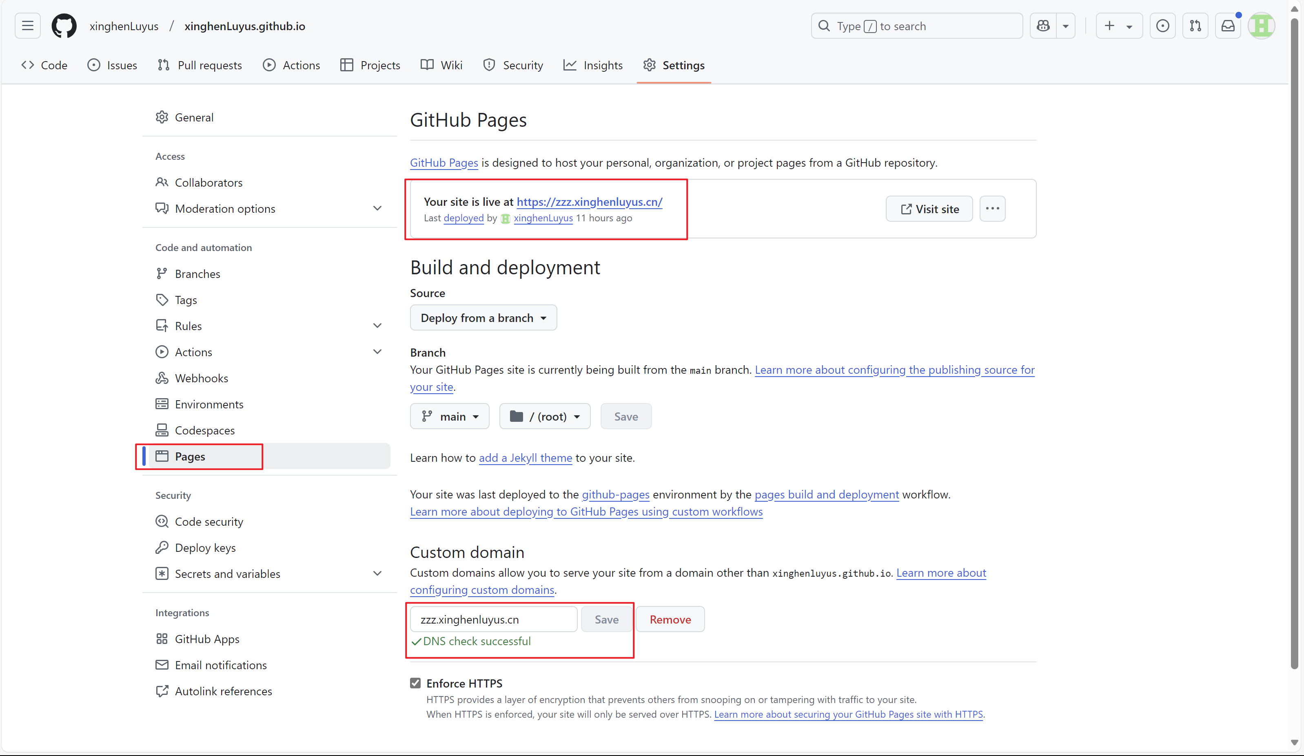Expand Moderation options in sidebar
Image resolution: width=1304 pixels, height=756 pixels.
tap(377, 209)
